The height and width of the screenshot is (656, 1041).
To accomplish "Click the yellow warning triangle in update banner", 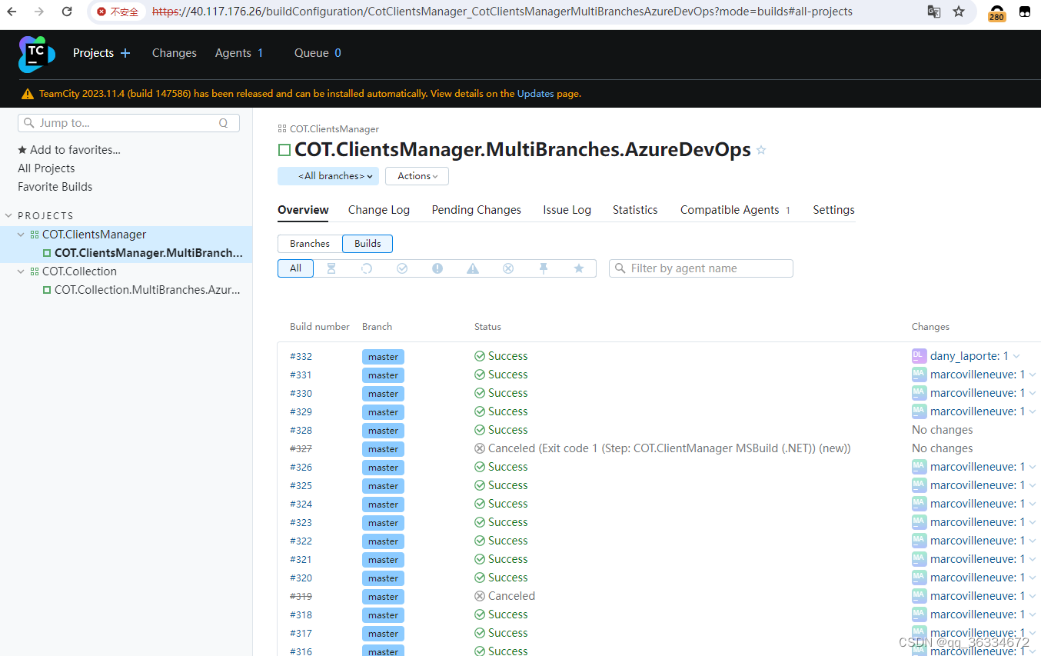I will tap(28, 94).
